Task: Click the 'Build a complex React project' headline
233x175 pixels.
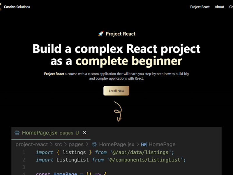Action: [x=116, y=49]
